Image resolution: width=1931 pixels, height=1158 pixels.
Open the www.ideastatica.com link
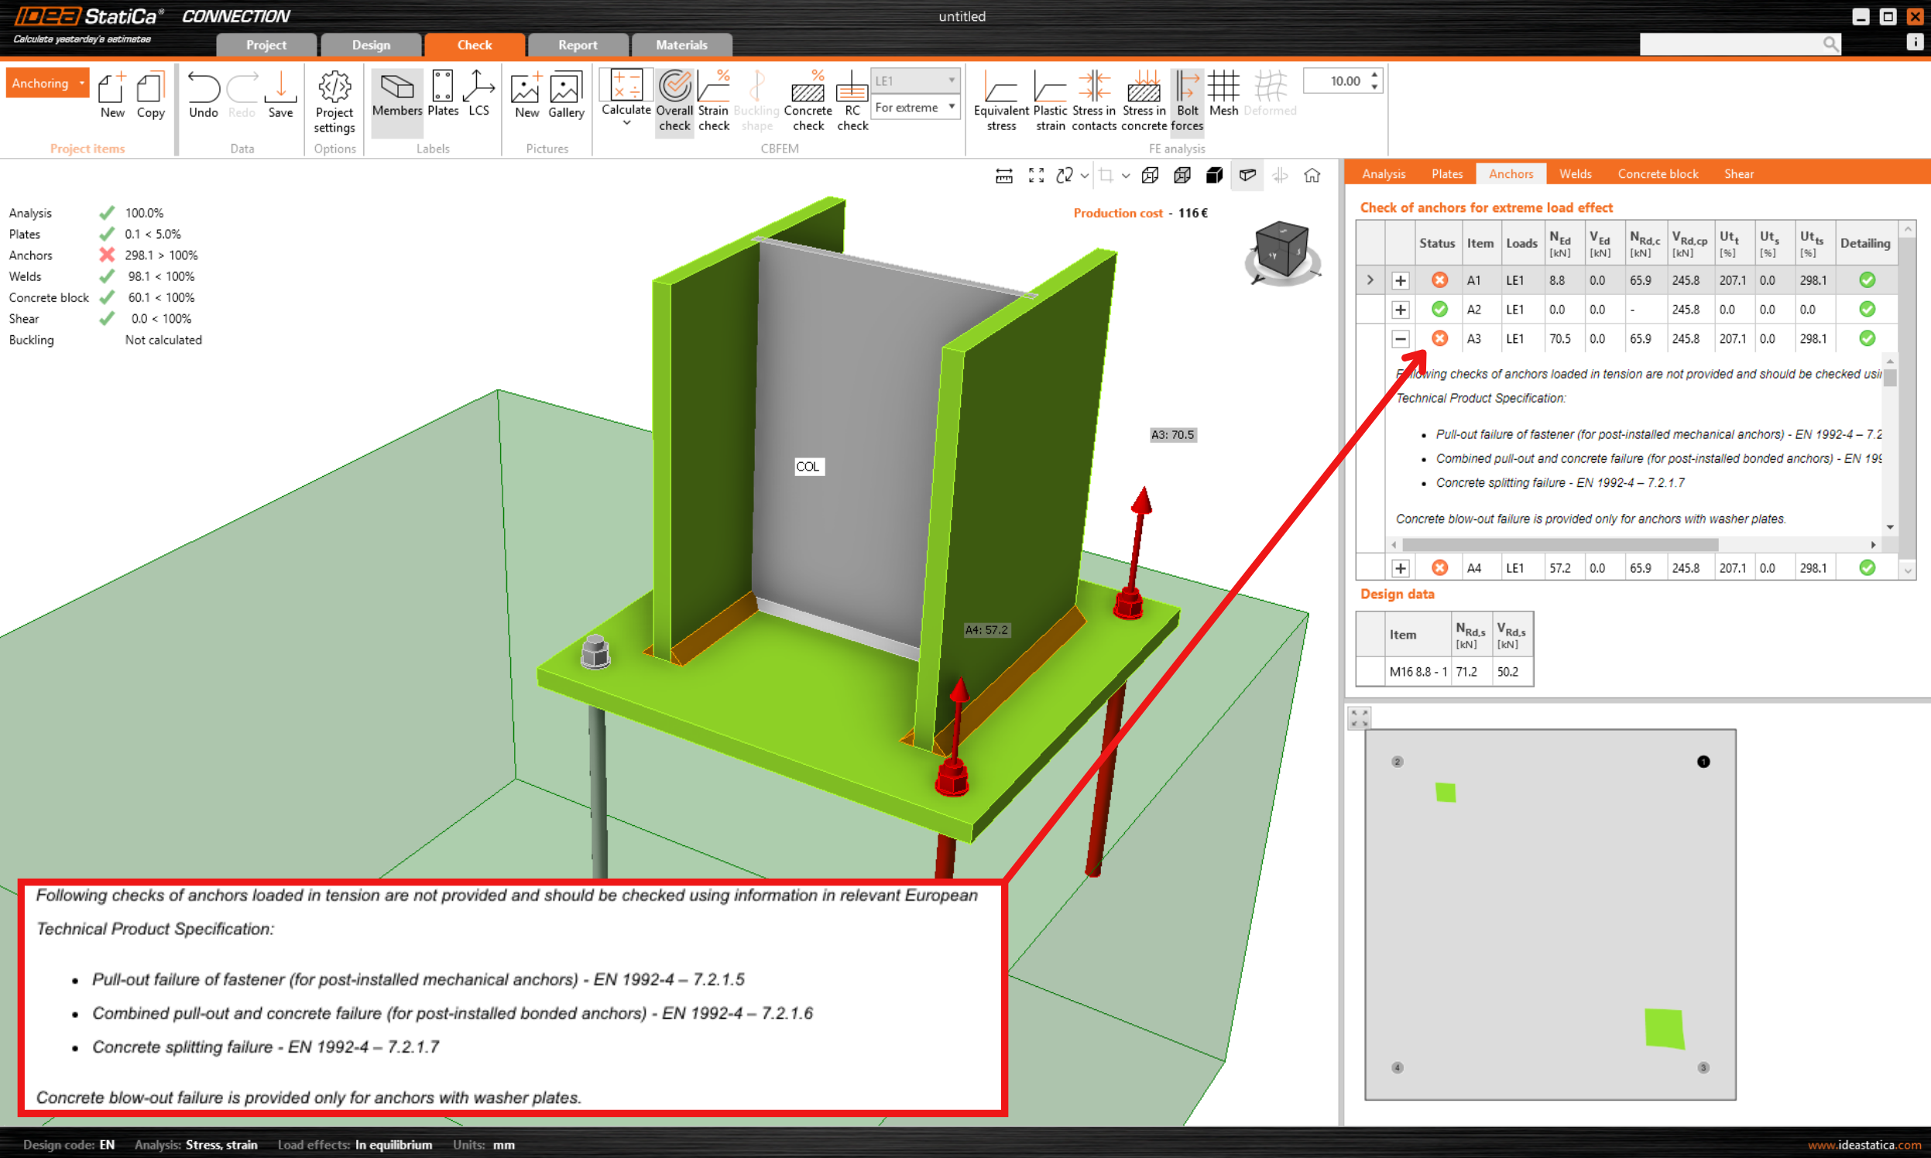(x=1863, y=1145)
